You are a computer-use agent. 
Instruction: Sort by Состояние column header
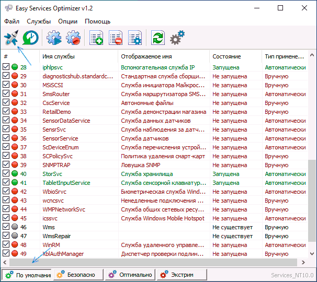(x=236, y=56)
